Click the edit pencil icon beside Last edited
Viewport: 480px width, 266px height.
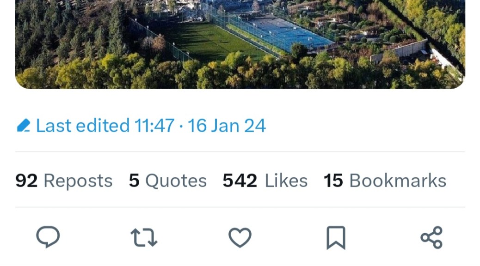pyautogui.click(x=23, y=126)
